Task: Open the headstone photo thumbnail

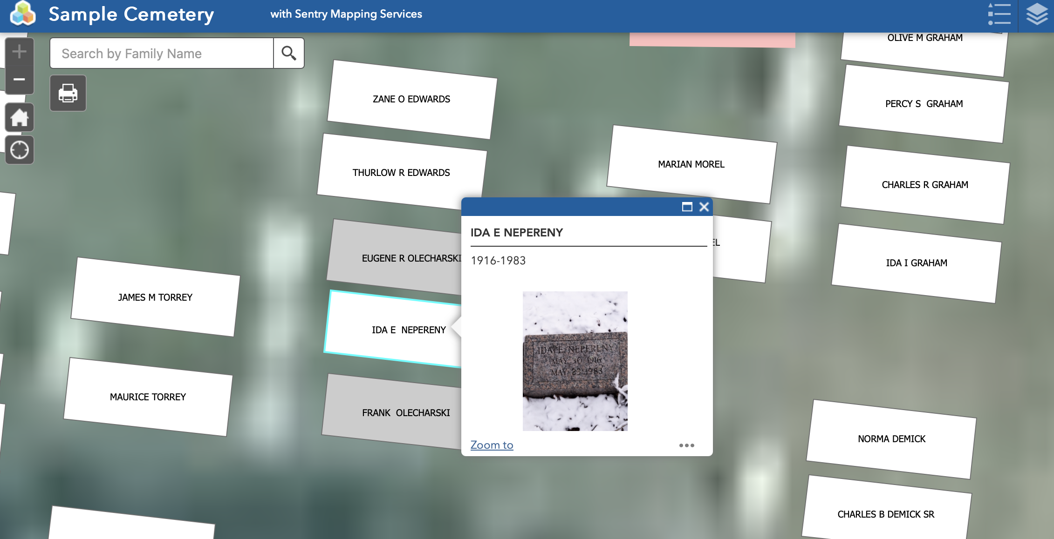Action: tap(575, 361)
